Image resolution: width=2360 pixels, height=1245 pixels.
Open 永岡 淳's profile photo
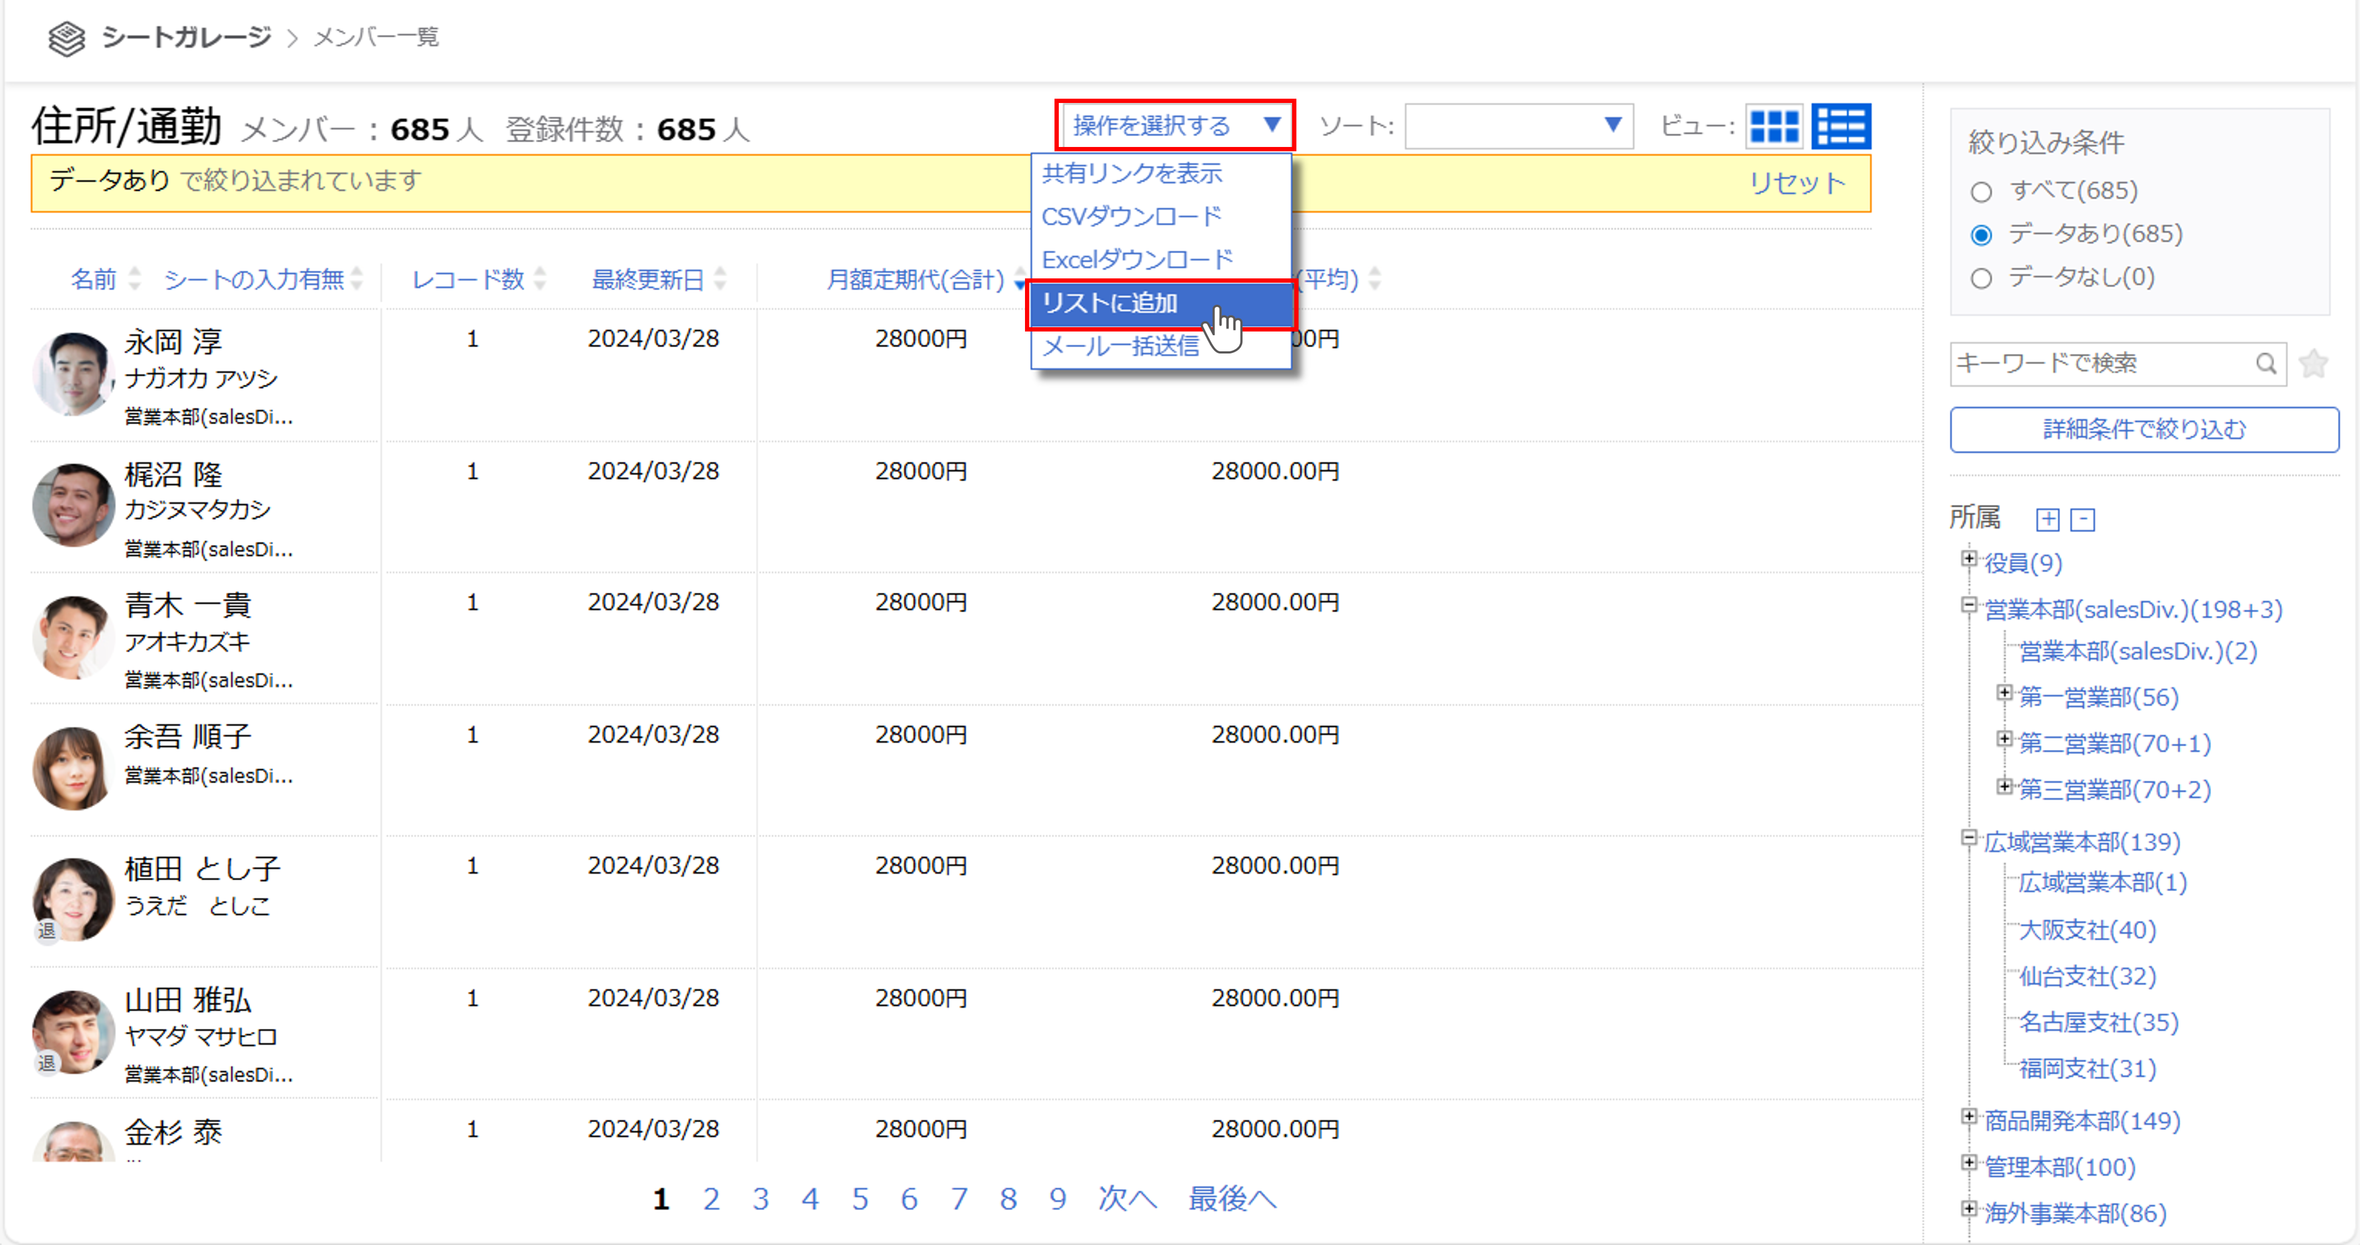(x=72, y=374)
